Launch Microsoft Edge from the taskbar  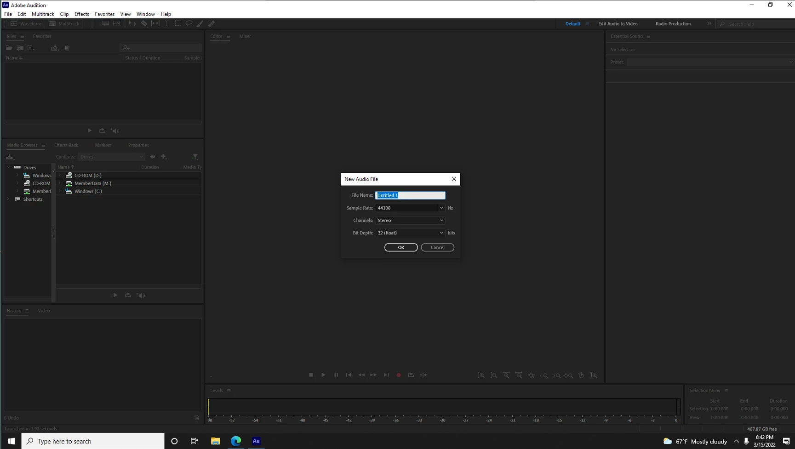coord(236,441)
